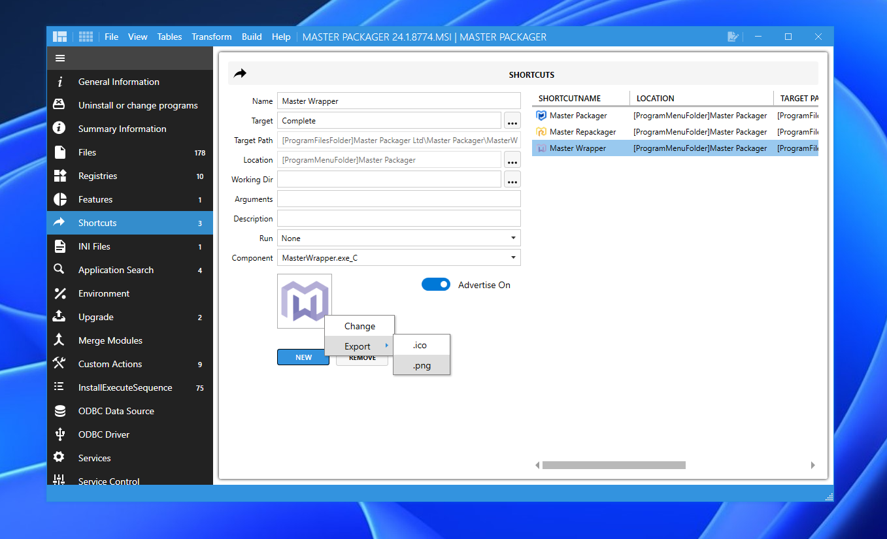Open the Help menu

click(281, 37)
